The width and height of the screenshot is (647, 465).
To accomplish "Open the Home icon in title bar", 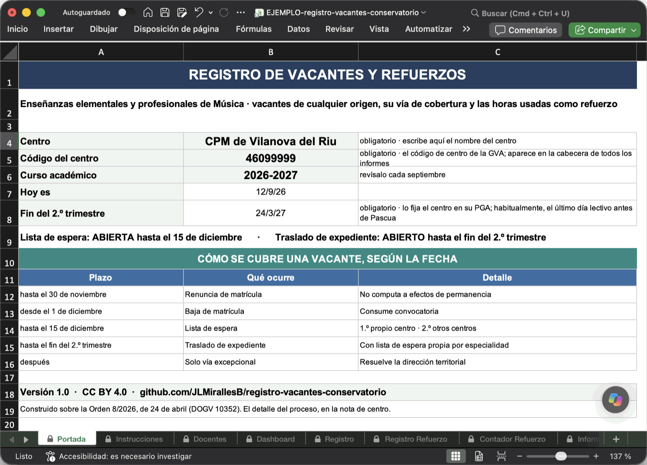I will click(x=148, y=13).
